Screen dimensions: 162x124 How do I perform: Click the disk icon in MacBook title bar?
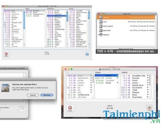point(100,69)
